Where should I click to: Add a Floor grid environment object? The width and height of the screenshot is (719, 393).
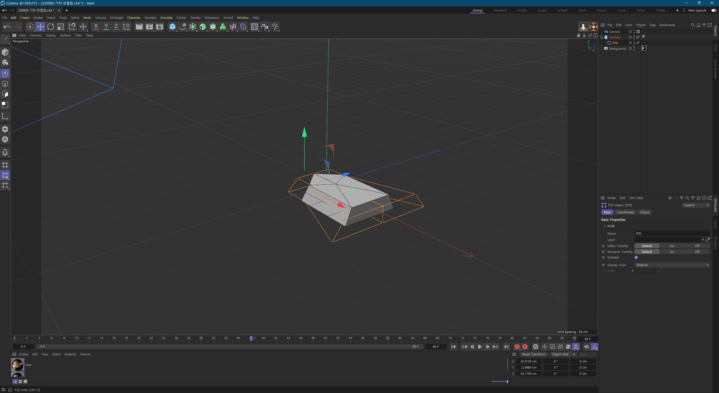point(254,27)
